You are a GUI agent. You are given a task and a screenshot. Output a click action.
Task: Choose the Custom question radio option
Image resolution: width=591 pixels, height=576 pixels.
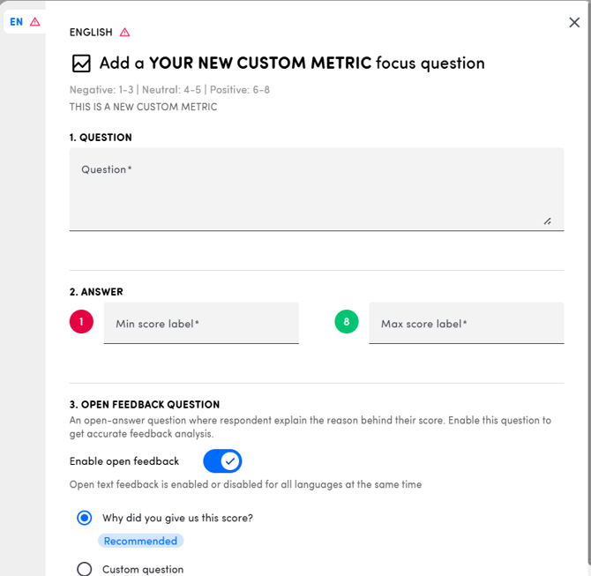pyautogui.click(x=85, y=569)
